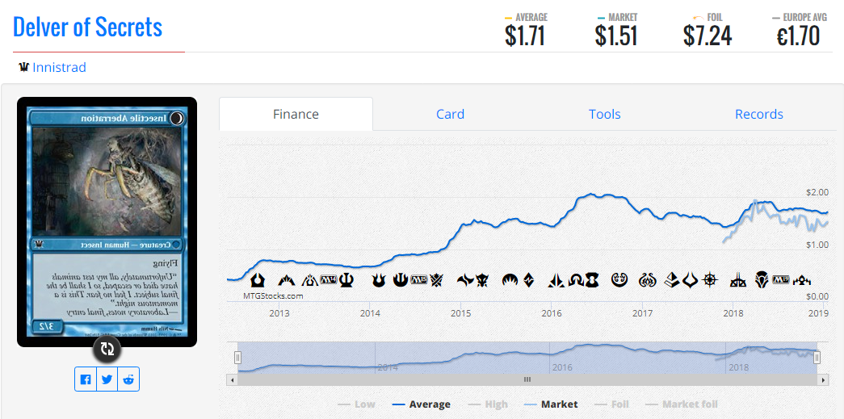
Task: Click the Journey into Nyx set marker
Action: (x=401, y=279)
